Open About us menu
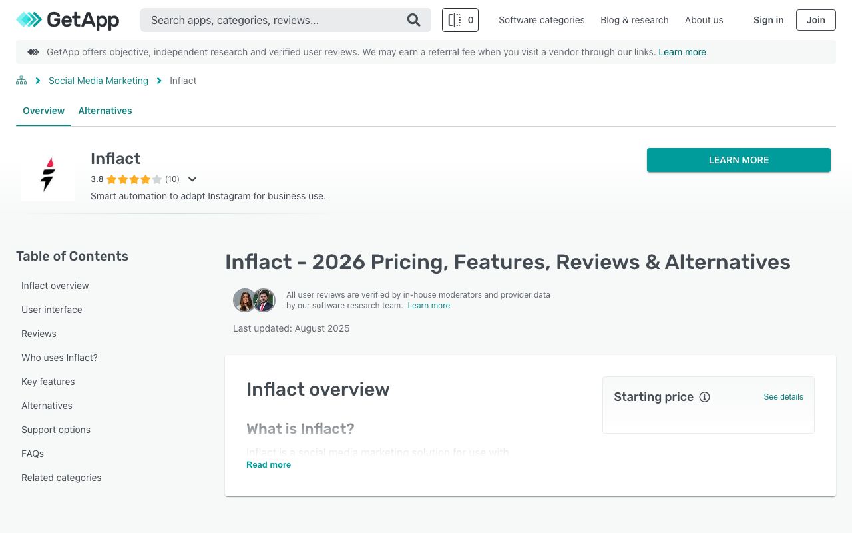 point(704,20)
